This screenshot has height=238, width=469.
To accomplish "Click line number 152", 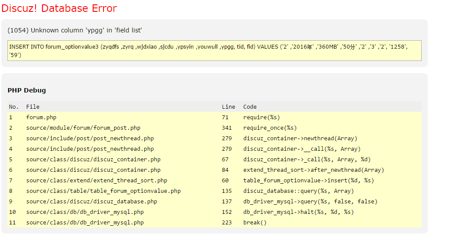I will (227, 212).
